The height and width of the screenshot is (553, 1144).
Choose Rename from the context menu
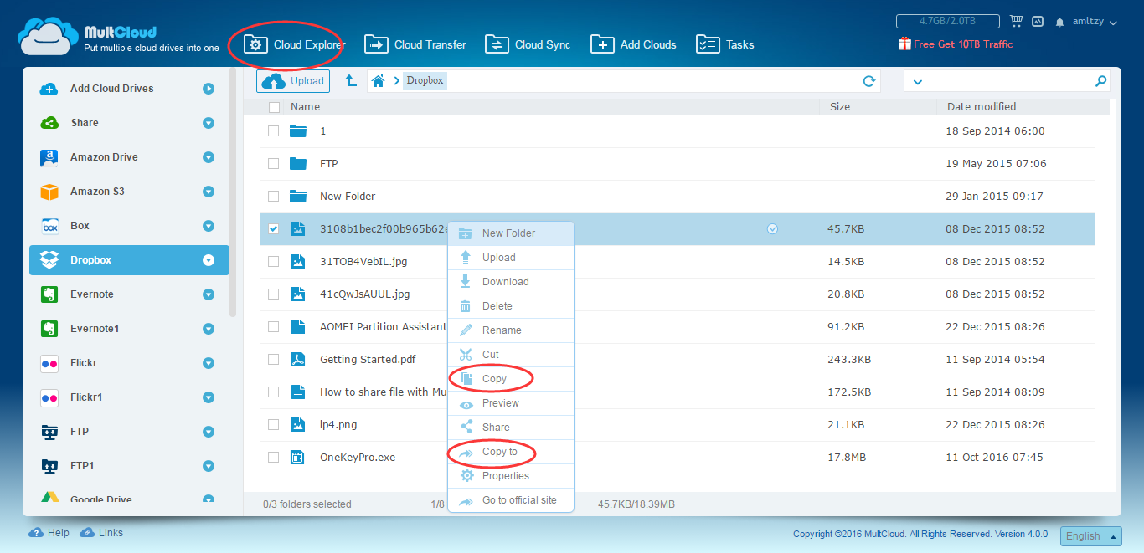(511, 330)
